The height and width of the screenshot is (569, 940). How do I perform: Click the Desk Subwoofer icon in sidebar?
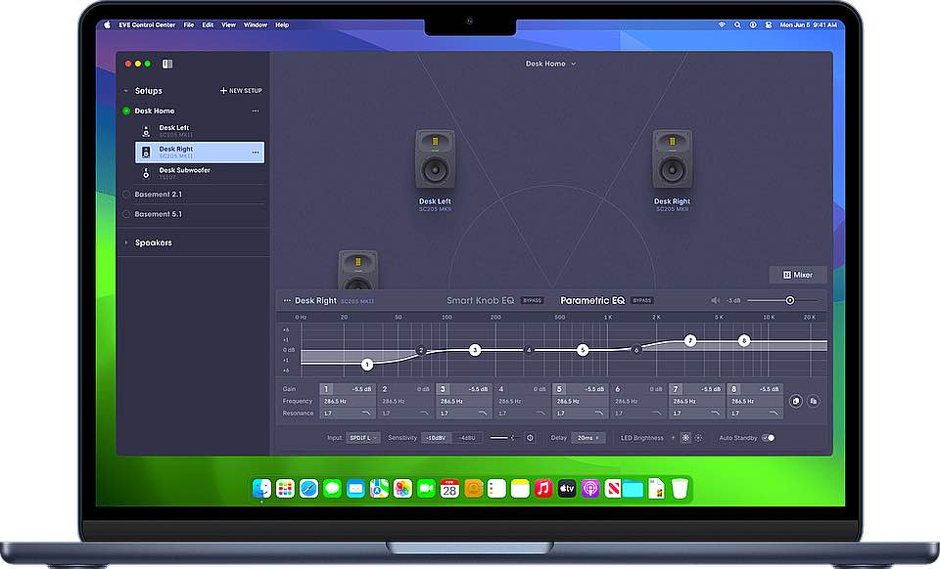point(146,173)
